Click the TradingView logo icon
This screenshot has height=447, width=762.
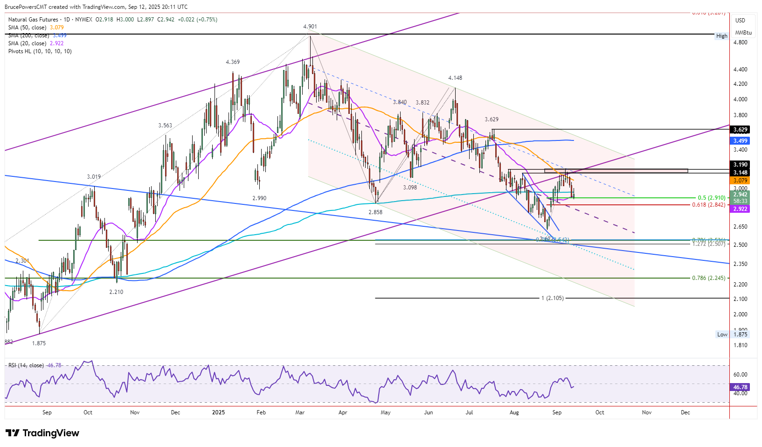coord(13,433)
